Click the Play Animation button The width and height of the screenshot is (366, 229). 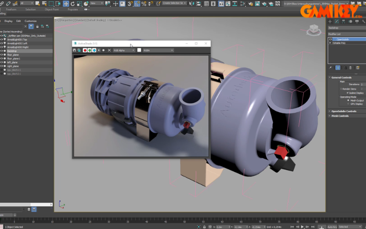pos(302,227)
